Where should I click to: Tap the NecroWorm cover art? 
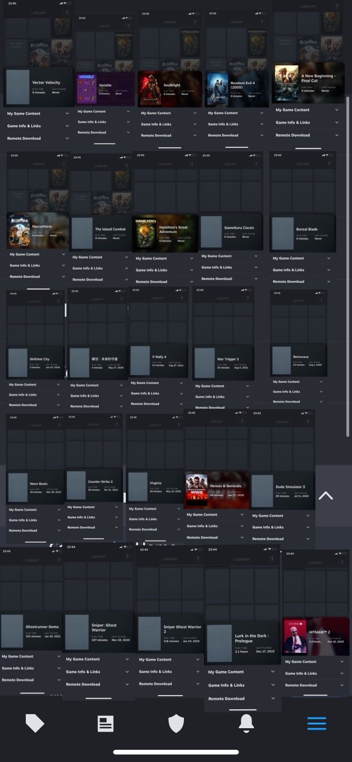19,230
